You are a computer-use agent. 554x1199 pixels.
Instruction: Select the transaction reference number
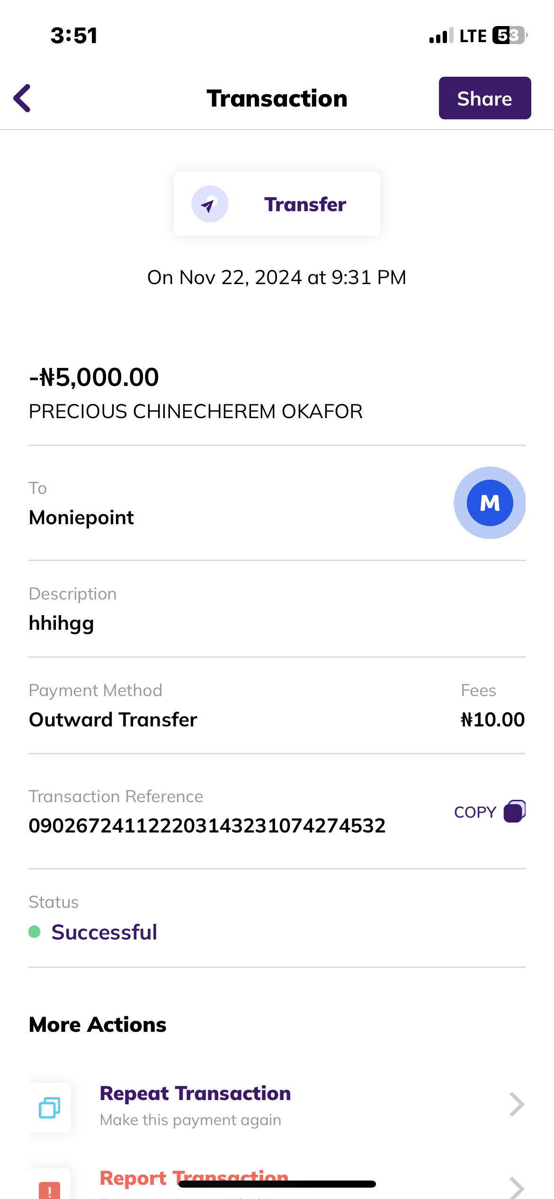tap(207, 826)
